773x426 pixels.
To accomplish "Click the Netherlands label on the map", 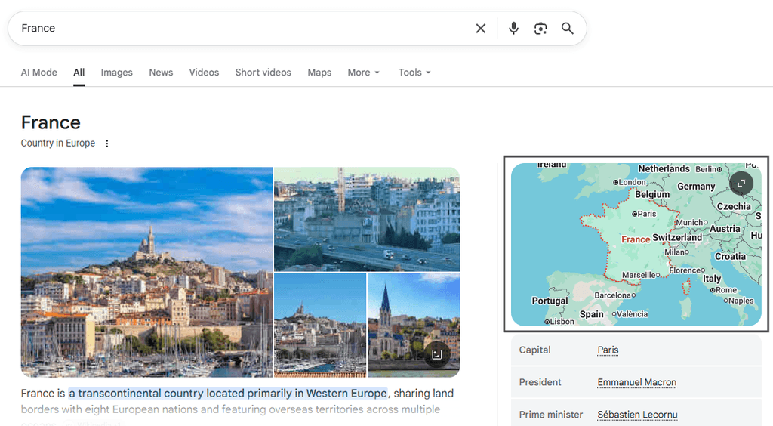I will [664, 168].
